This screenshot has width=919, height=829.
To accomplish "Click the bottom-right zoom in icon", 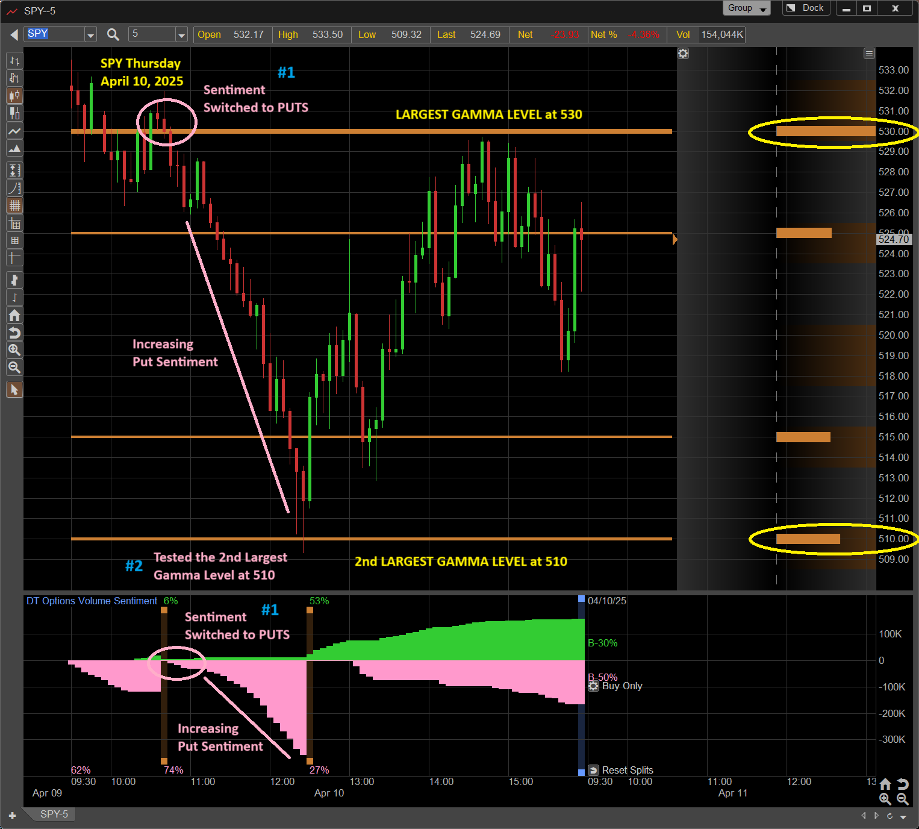I will (x=885, y=799).
